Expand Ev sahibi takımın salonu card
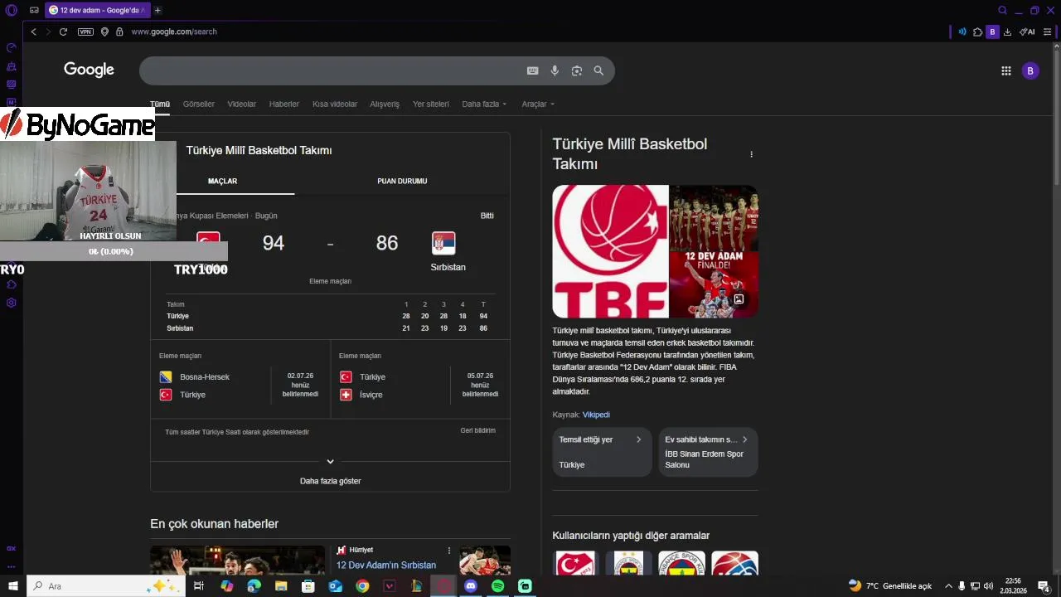 pyautogui.click(x=709, y=452)
